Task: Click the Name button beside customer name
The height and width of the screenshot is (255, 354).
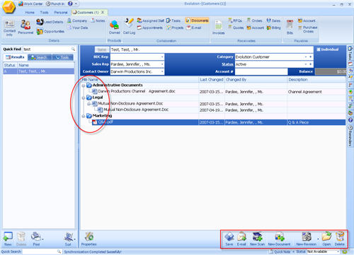Action: [x=102, y=49]
